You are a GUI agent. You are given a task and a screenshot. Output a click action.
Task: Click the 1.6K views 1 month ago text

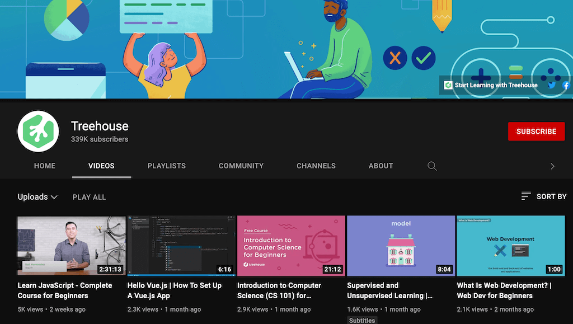tap(384, 309)
